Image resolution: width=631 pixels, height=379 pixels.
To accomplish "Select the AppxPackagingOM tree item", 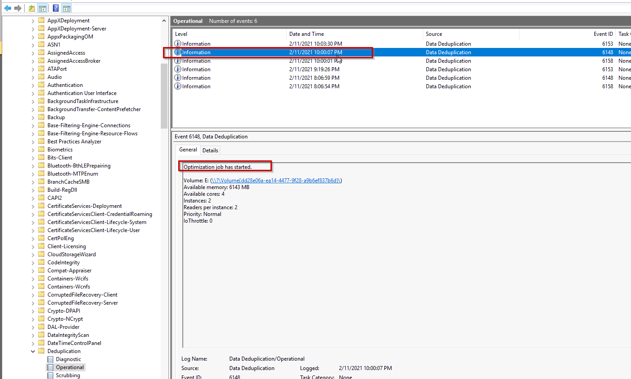I will coord(70,37).
